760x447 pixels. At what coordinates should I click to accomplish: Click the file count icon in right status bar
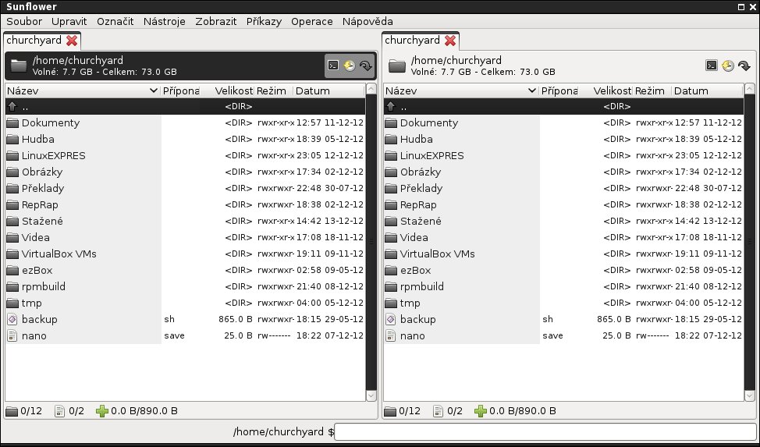click(439, 411)
